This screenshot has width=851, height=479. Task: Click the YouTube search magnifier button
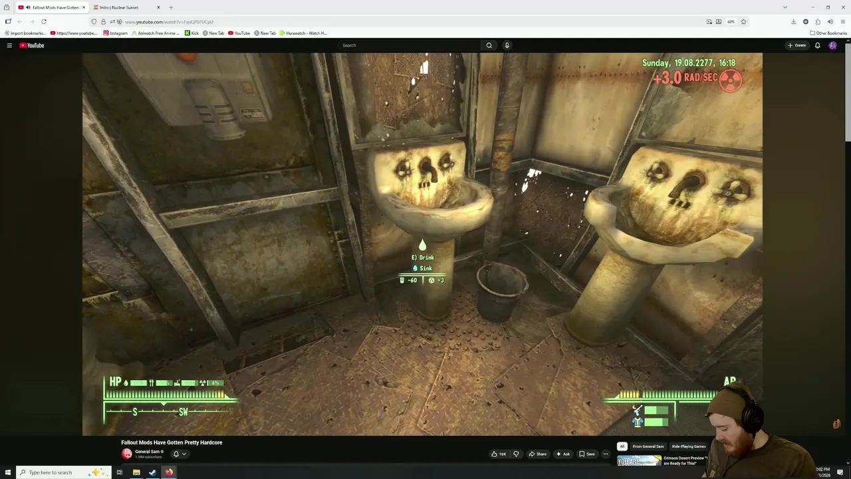click(489, 45)
